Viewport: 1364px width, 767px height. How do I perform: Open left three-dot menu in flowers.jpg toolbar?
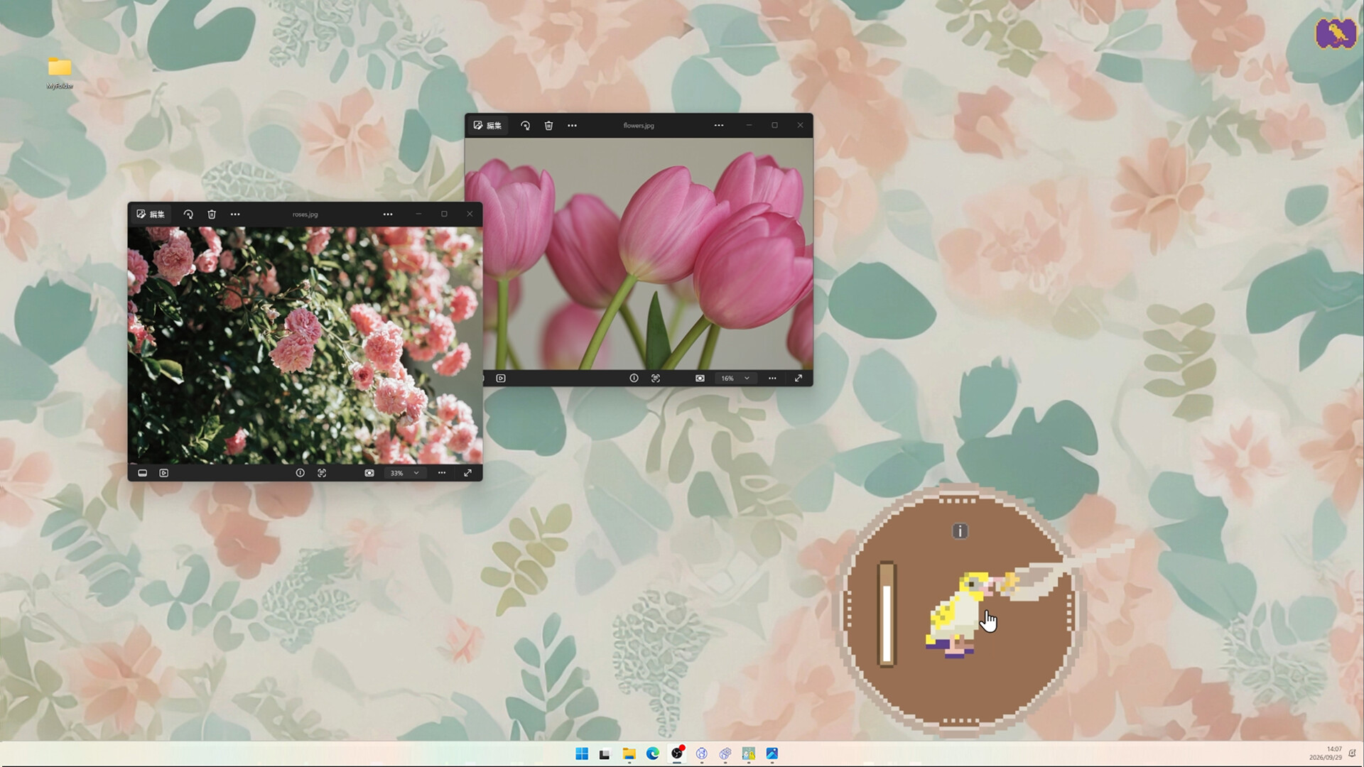[x=572, y=125]
